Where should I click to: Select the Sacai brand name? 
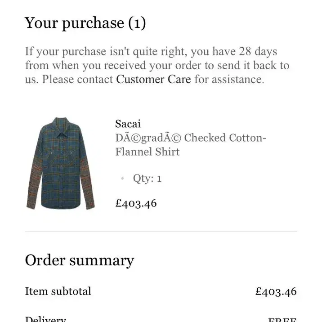pyautogui.click(x=128, y=124)
